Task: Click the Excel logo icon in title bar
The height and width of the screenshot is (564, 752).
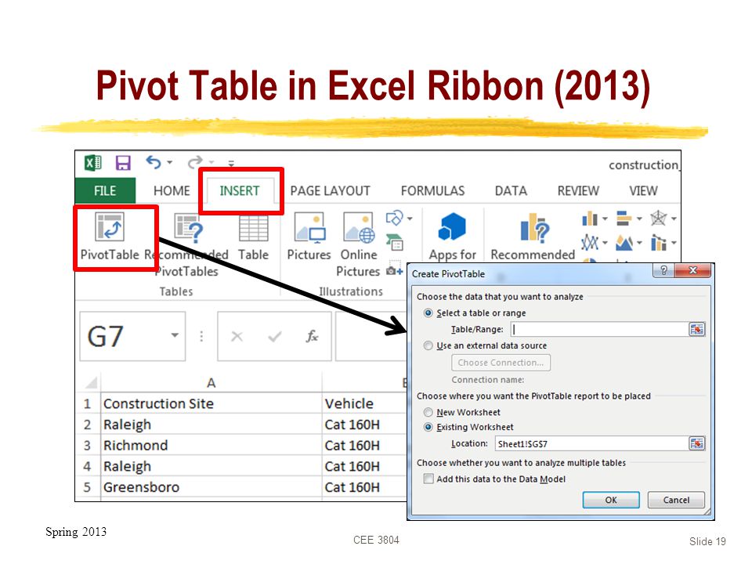Action: [x=93, y=163]
